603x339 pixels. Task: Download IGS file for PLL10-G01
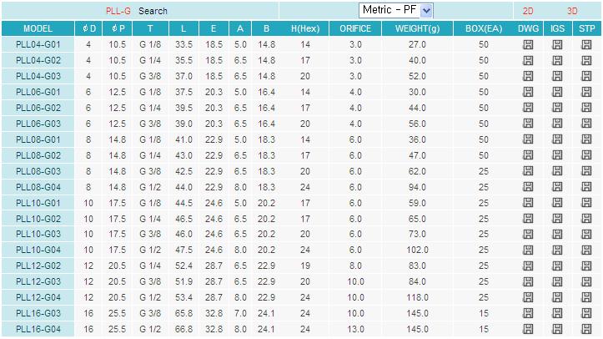click(x=557, y=203)
